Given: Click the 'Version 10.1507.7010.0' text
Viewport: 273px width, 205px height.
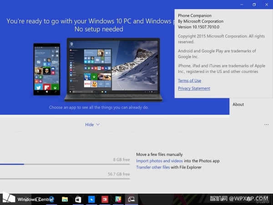Looking at the screenshot, I should [x=198, y=27].
